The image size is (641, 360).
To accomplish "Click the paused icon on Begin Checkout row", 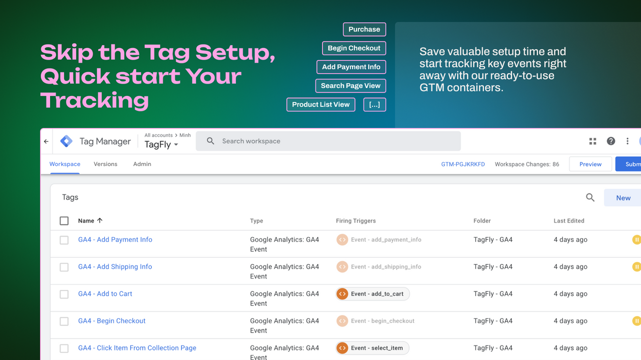I will (636, 320).
